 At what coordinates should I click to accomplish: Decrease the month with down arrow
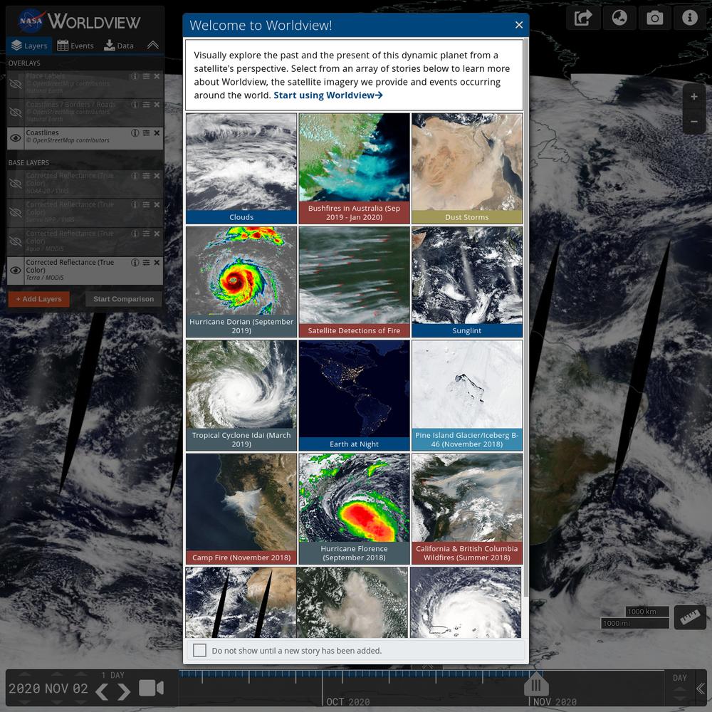pos(57,702)
